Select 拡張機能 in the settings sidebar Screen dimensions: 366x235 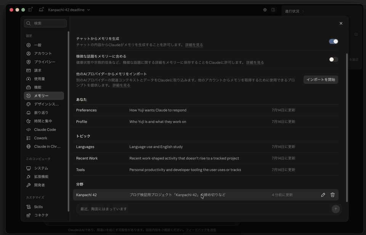click(43, 176)
